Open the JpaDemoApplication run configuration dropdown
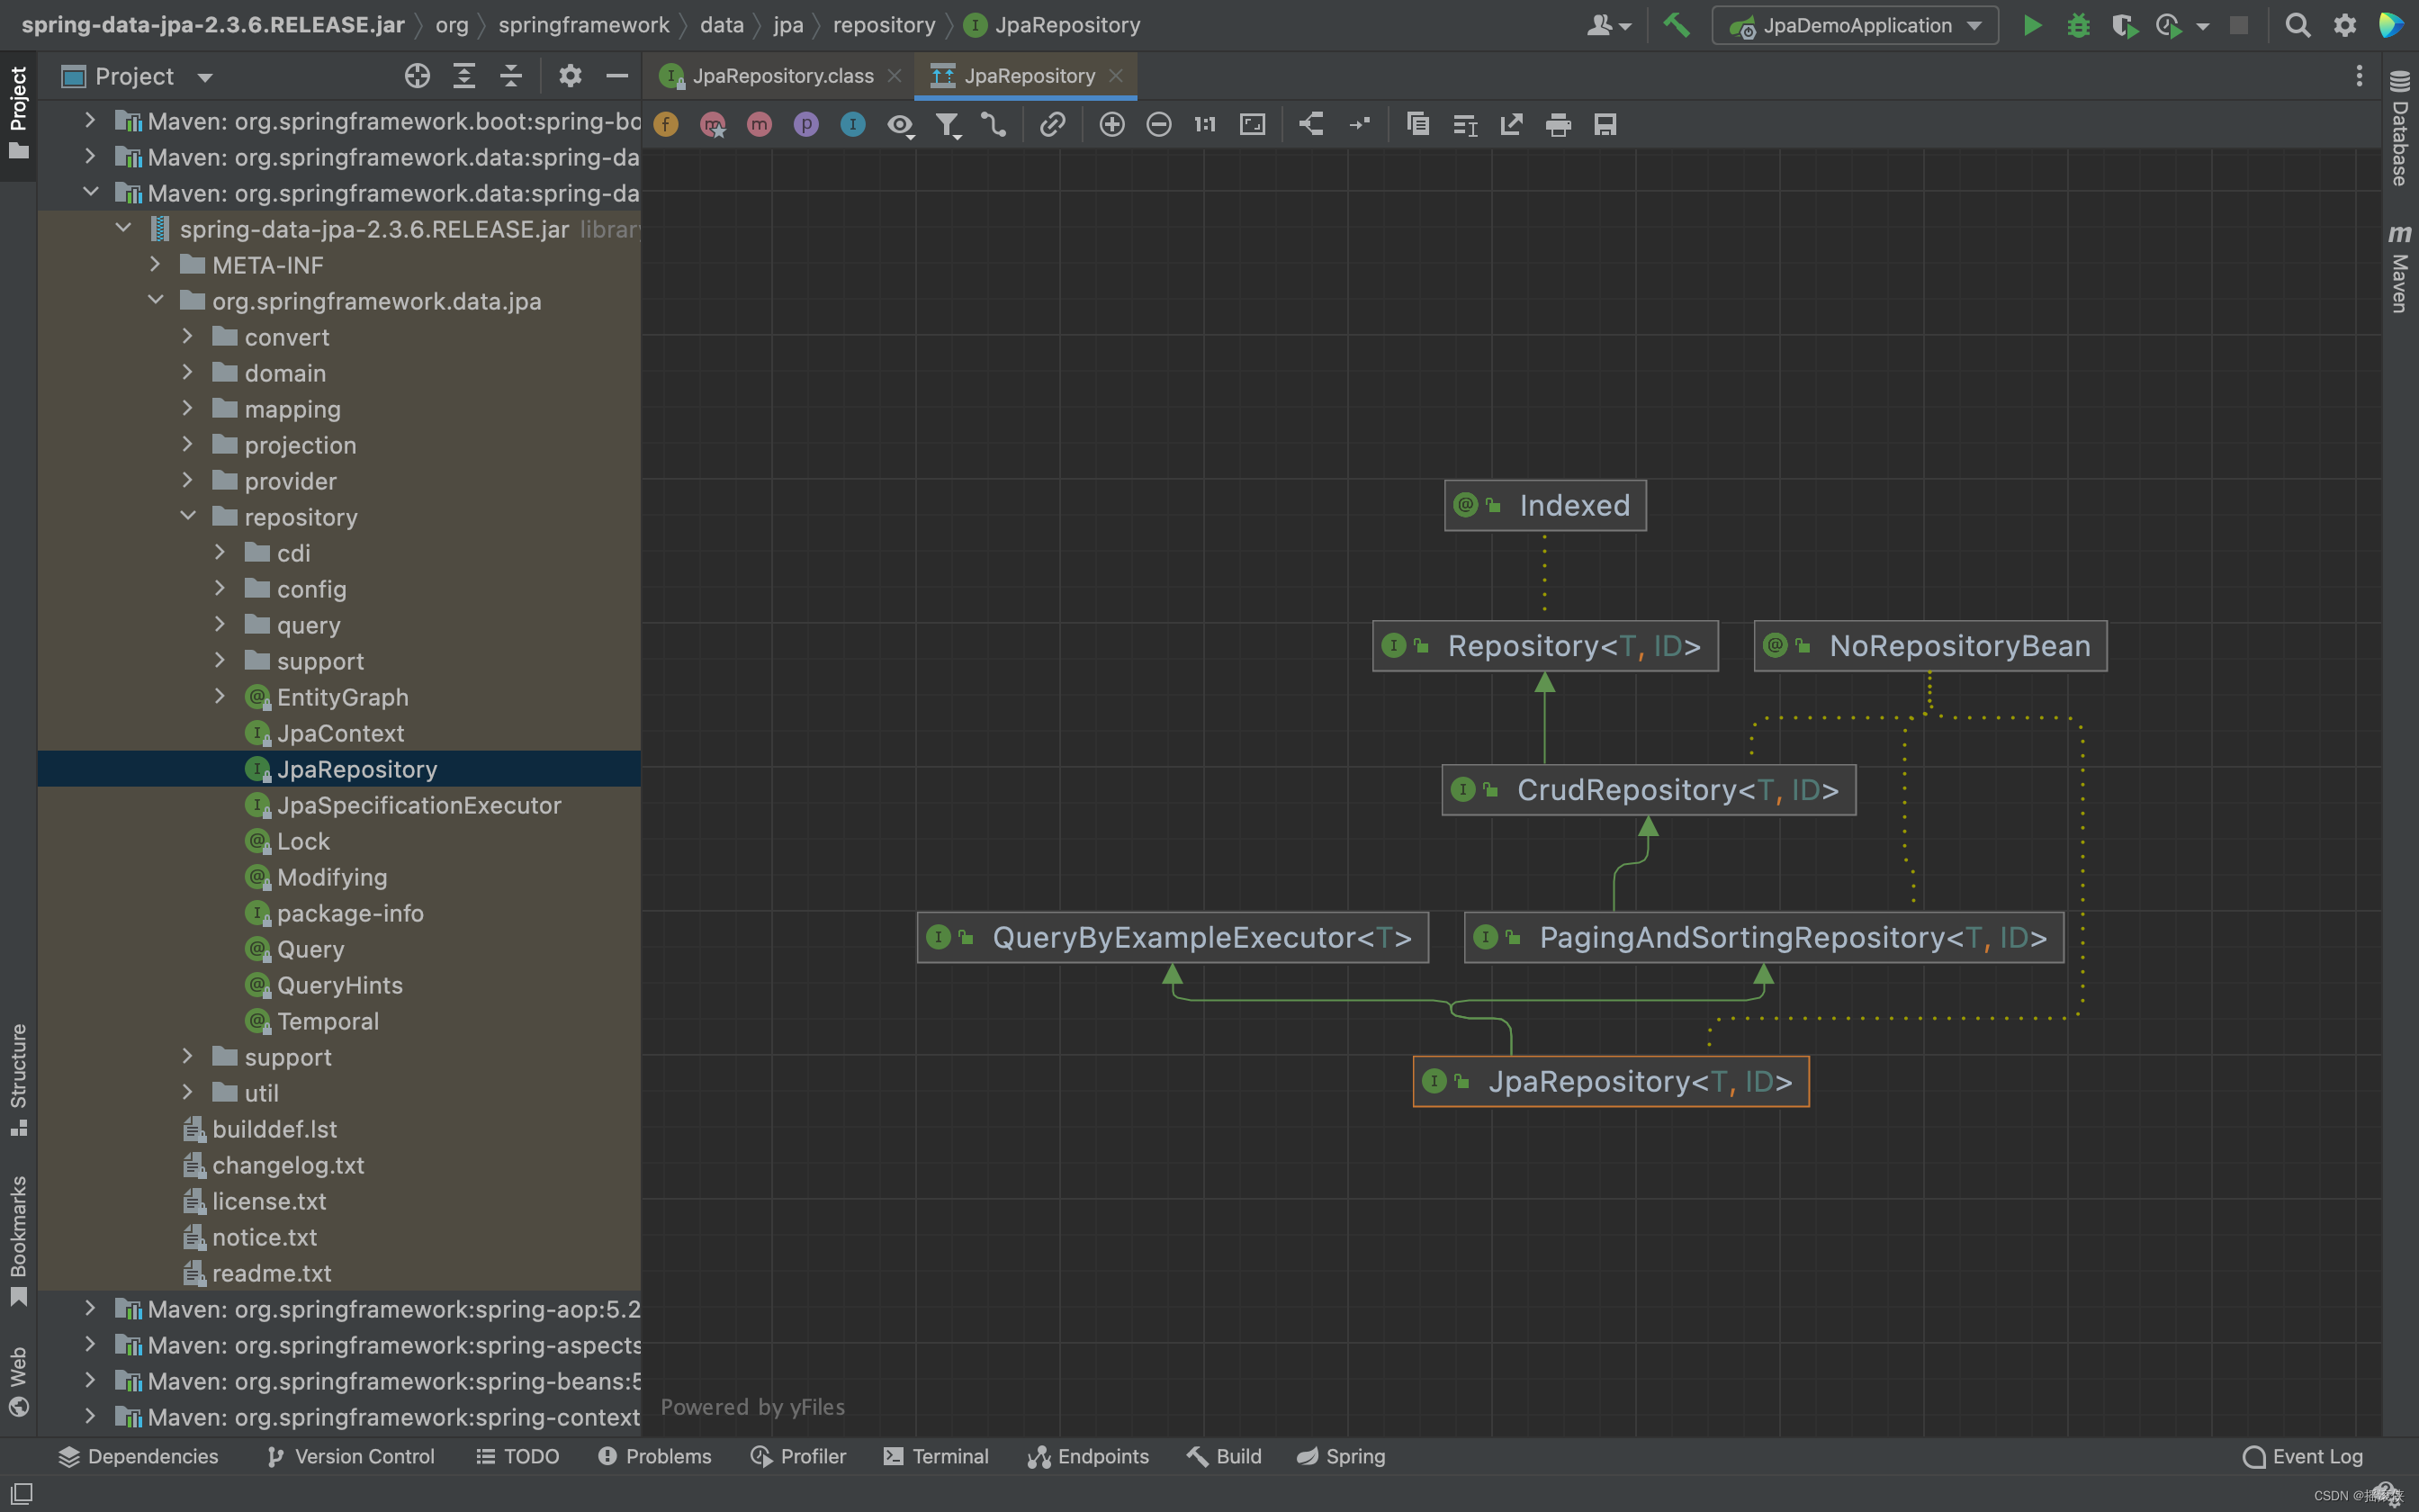Viewport: 2419px width, 1512px height. click(1856, 25)
